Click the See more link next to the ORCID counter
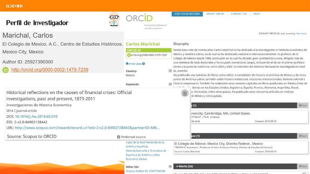This screenshot has height=174, width=310. [x=302, y=34]
